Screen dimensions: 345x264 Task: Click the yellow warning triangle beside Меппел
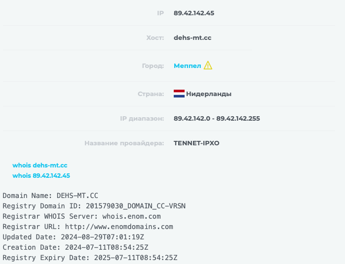[x=208, y=65]
